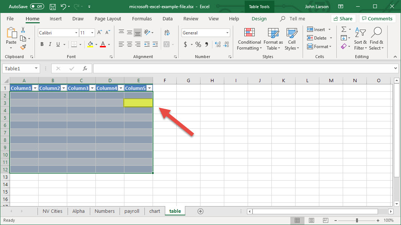This screenshot has width=401, height=225.
Task: Click the zoom slider in status bar
Action: pos(357,220)
